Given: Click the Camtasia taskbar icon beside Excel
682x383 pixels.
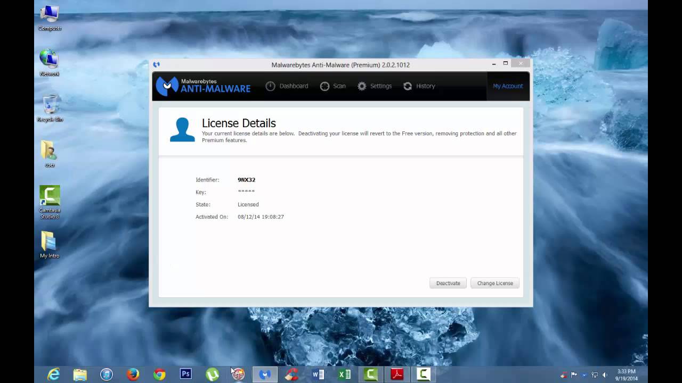Looking at the screenshot, I should point(371,374).
